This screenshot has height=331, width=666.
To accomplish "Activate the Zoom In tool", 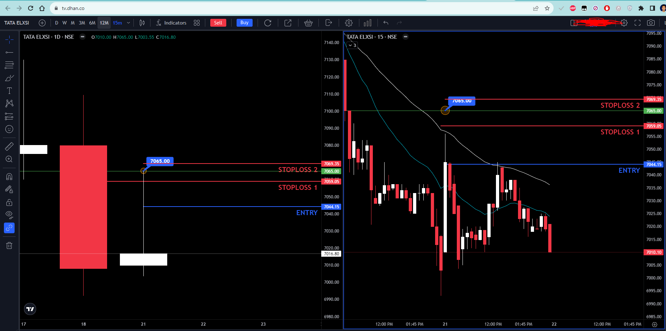I will 9,159.
